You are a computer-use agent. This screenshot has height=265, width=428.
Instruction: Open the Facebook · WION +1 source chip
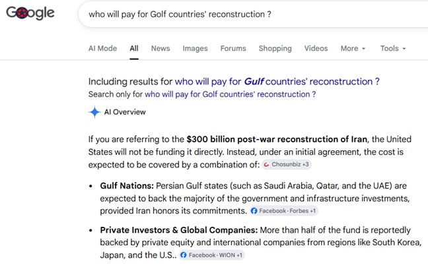click(x=212, y=255)
